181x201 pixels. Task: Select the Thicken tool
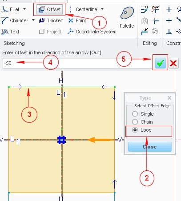pyautogui.click(x=51, y=20)
